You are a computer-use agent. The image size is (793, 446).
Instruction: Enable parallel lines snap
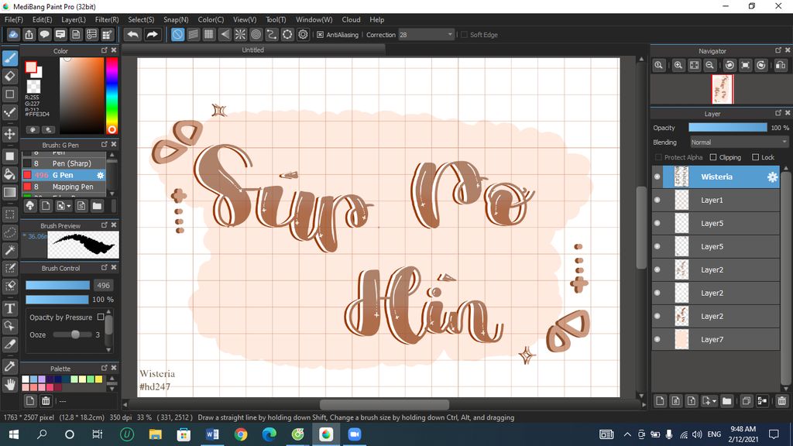pyautogui.click(x=193, y=34)
